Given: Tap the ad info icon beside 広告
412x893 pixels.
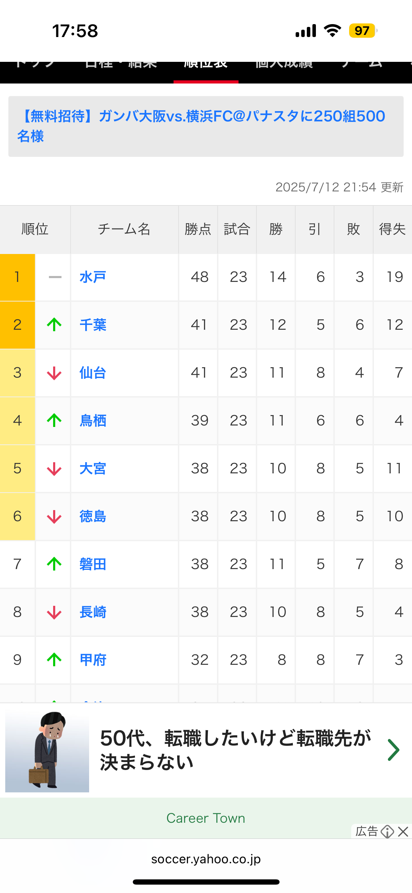Looking at the screenshot, I should click(387, 832).
